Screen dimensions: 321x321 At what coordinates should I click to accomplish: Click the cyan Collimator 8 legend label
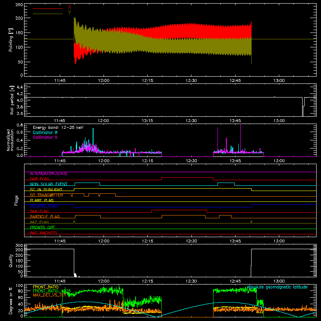coord(45,132)
